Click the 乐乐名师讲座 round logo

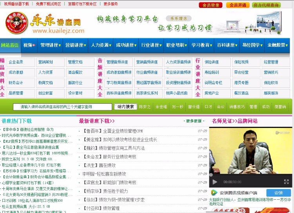point(17,22)
